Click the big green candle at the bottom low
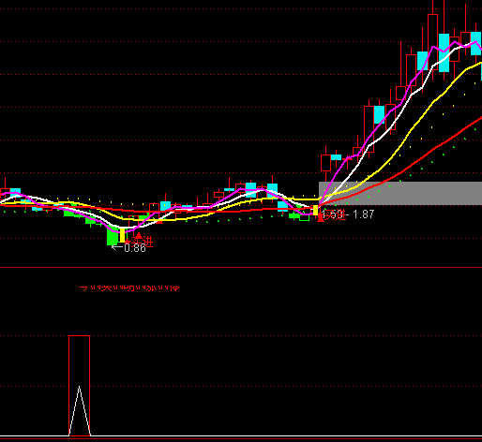Screen dimensions: 482x442 (x=113, y=236)
